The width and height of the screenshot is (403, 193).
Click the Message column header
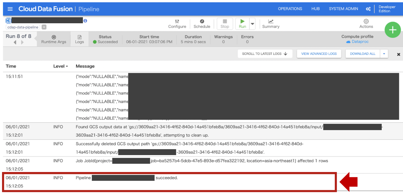click(x=85, y=66)
